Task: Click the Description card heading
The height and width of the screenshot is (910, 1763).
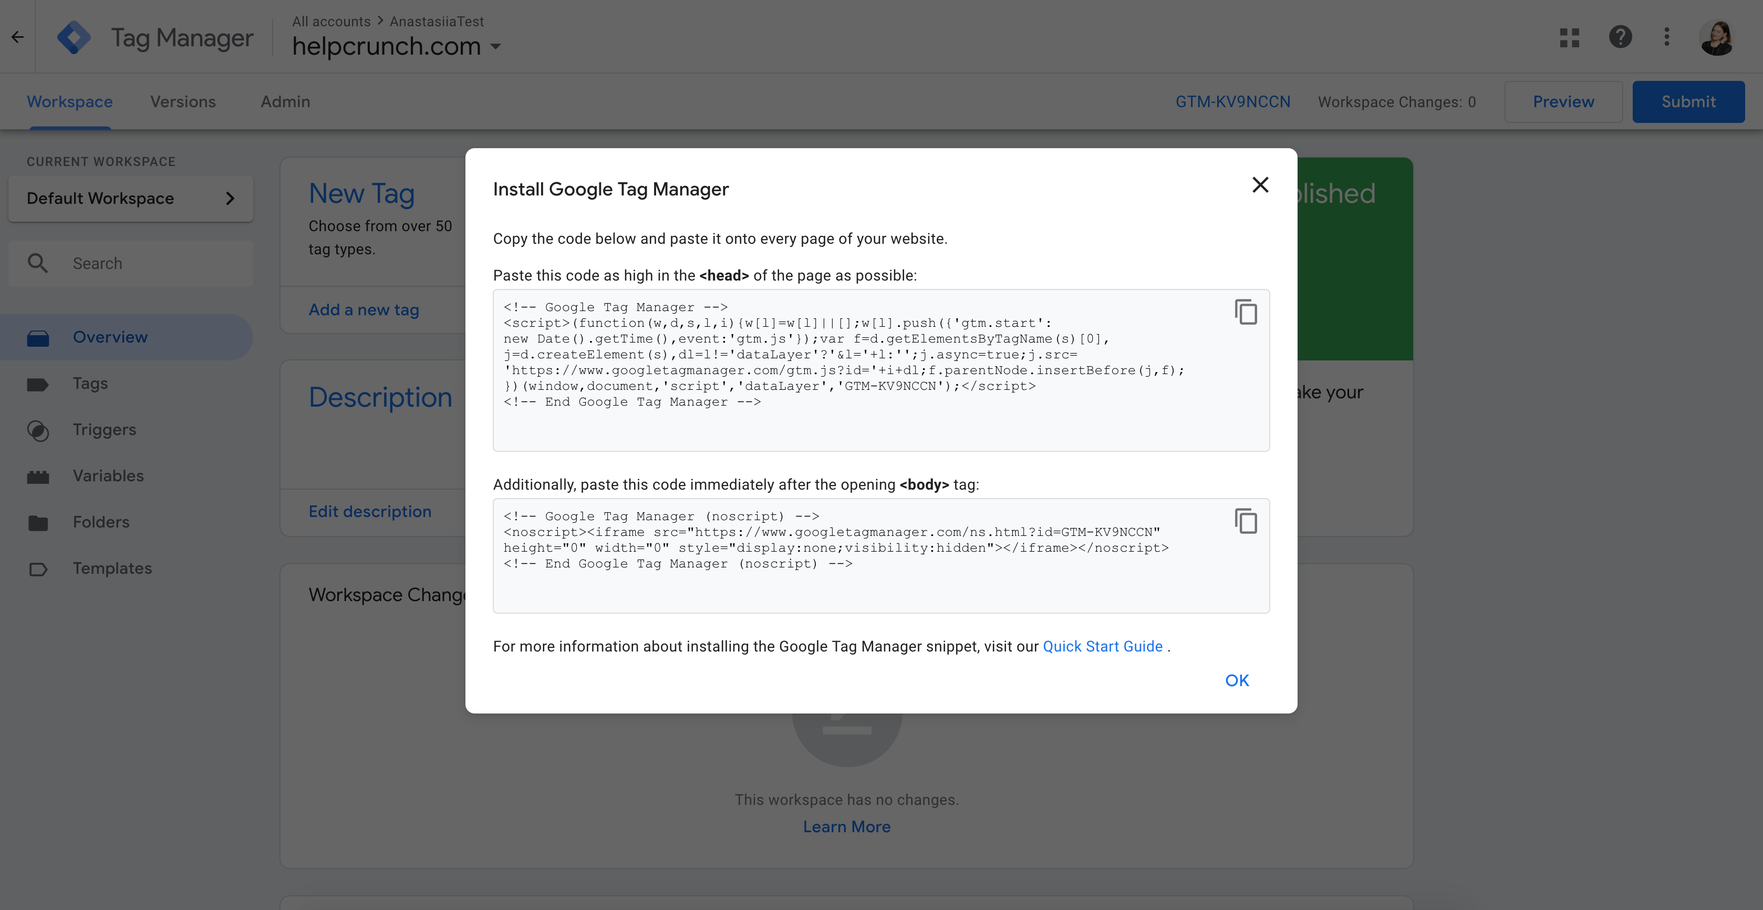Action: pos(380,397)
